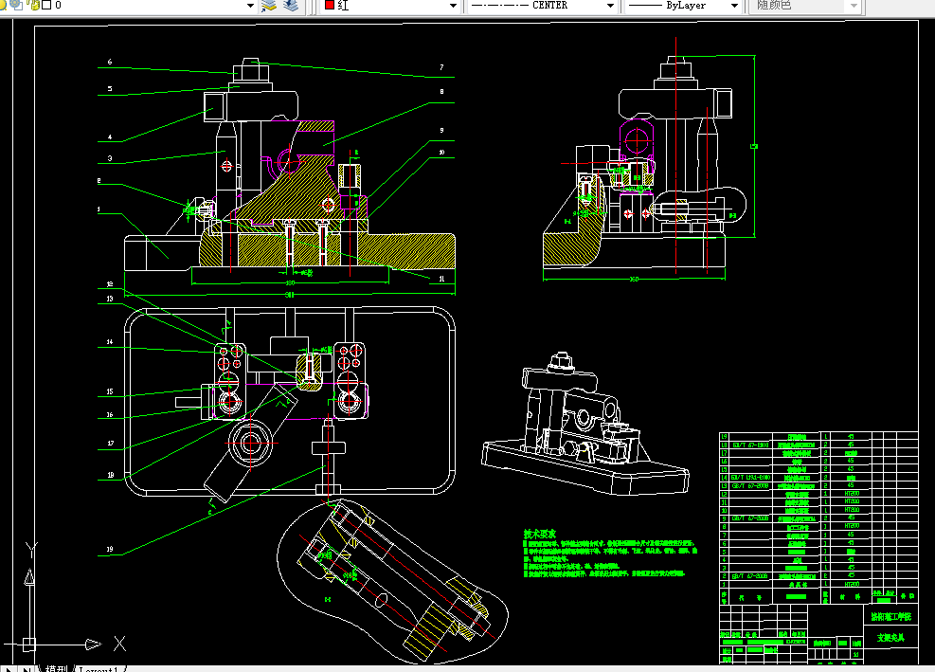Select the 支架夹具 title block text
The width and height of the screenshot is (935, 672).
click(890, 637)
